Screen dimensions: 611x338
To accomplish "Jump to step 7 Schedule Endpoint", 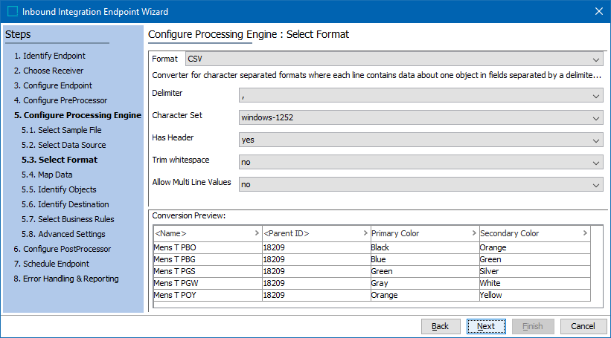I will pyautogui.click(x=51, y=264).
